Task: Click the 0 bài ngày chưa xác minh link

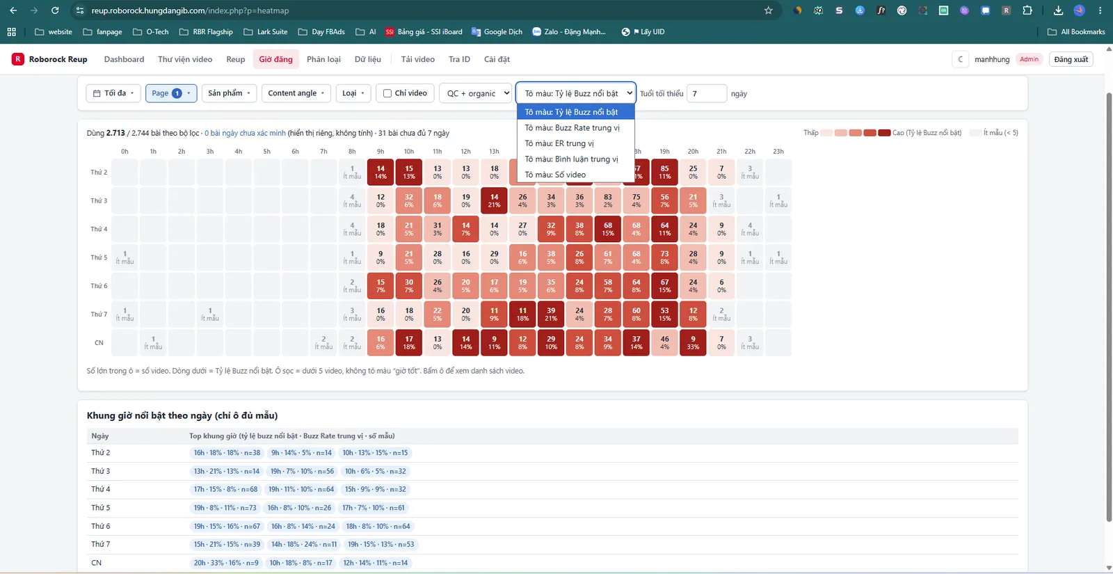Action: coord(245,133)
